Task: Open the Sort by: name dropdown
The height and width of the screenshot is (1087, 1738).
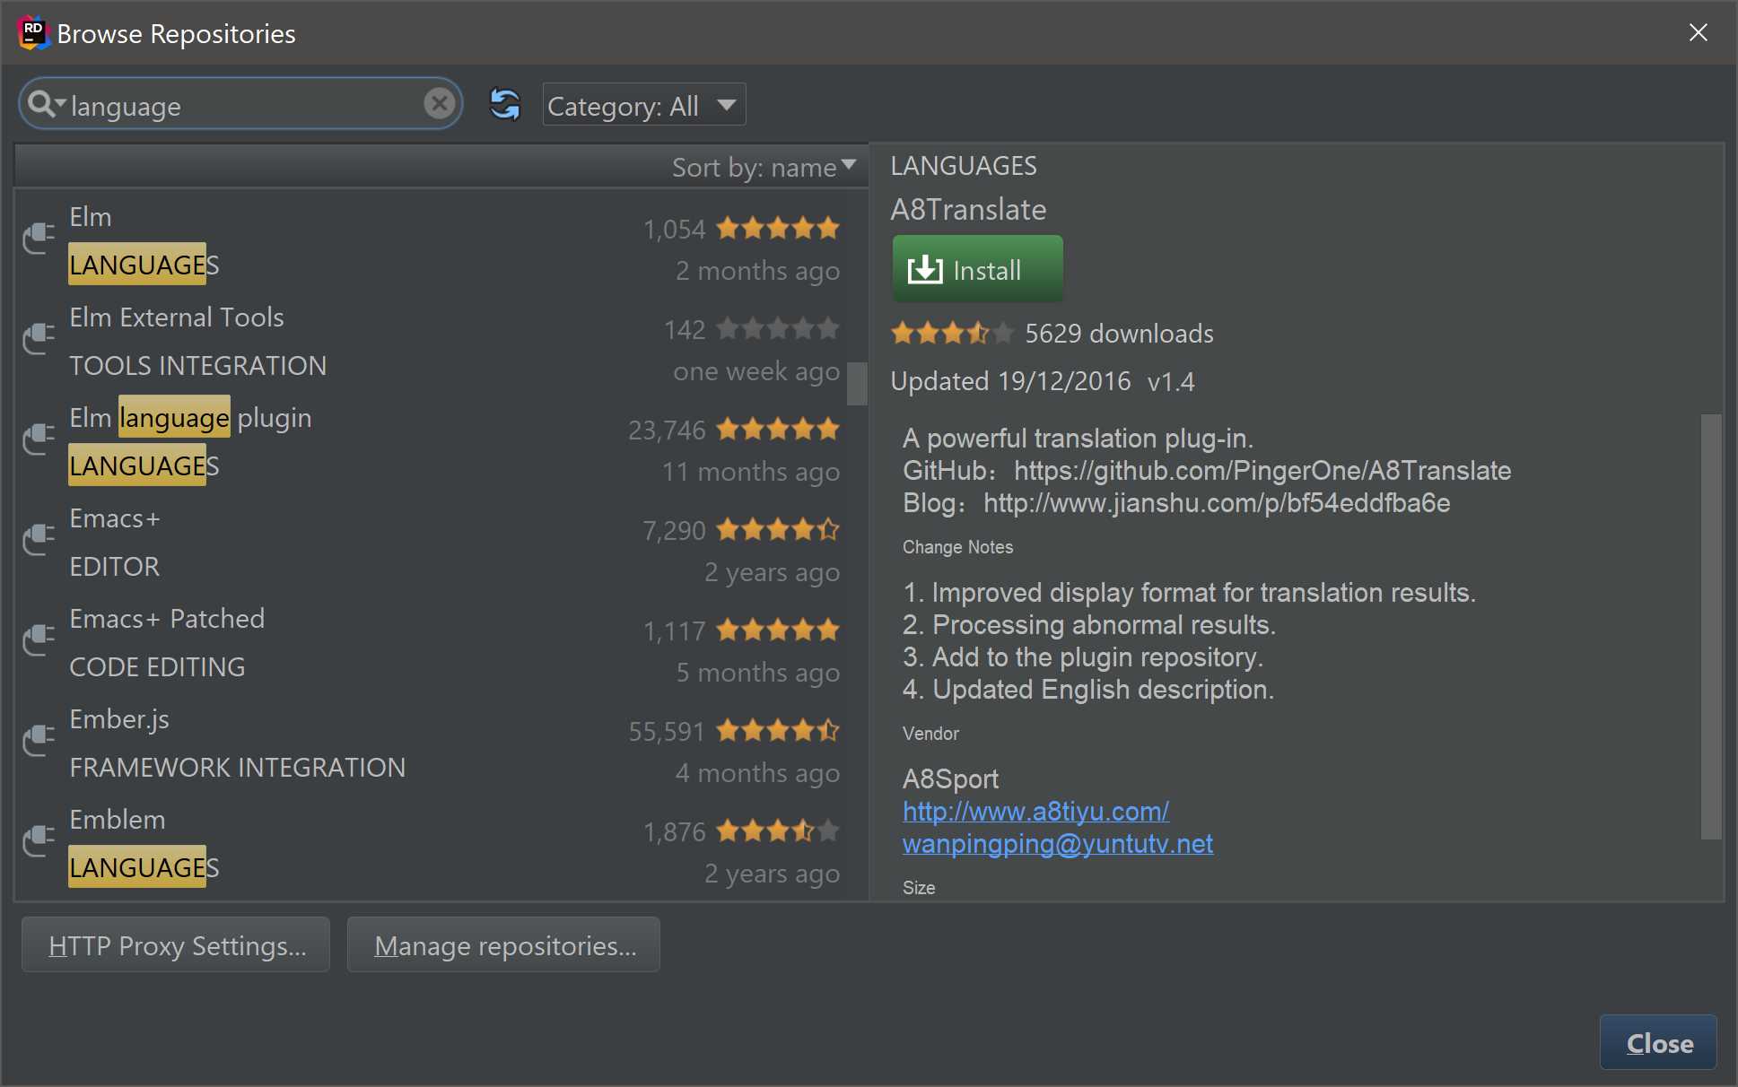Action: click(764, 167)
